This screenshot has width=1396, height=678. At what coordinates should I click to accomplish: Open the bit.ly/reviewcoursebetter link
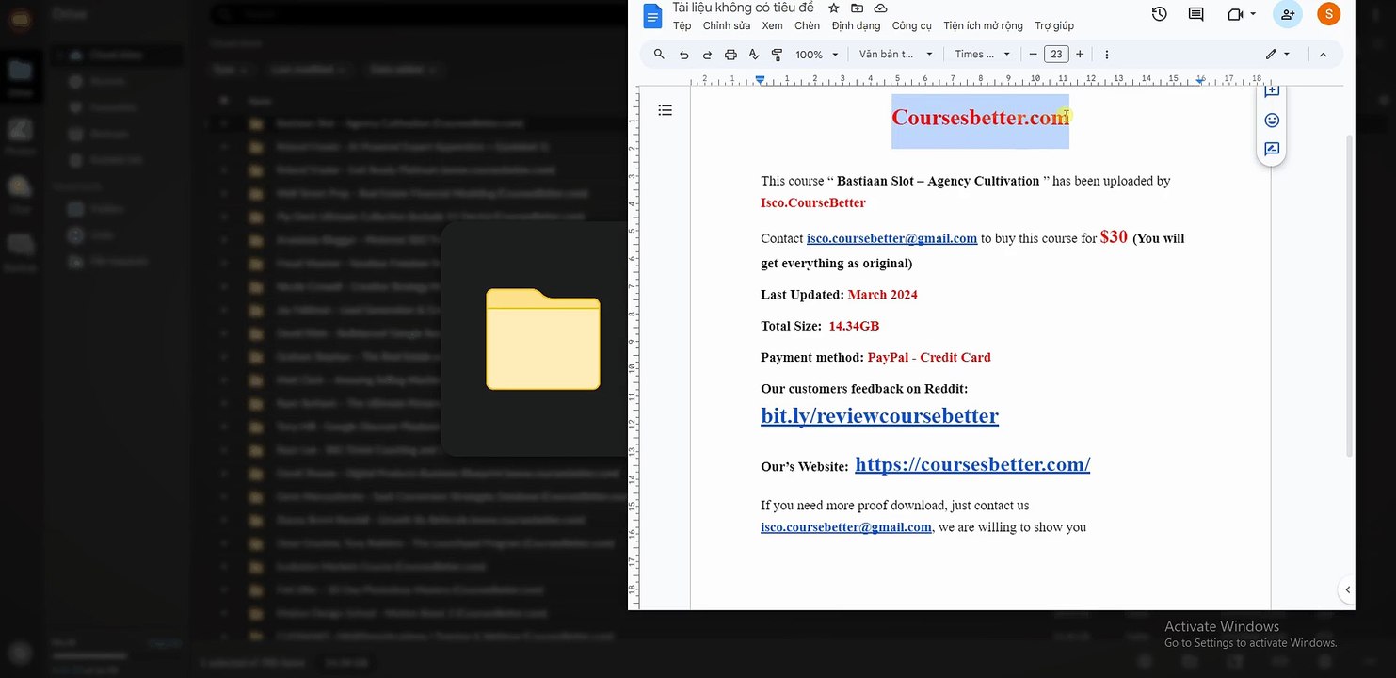pyautogui.click(x=879, y=415)
